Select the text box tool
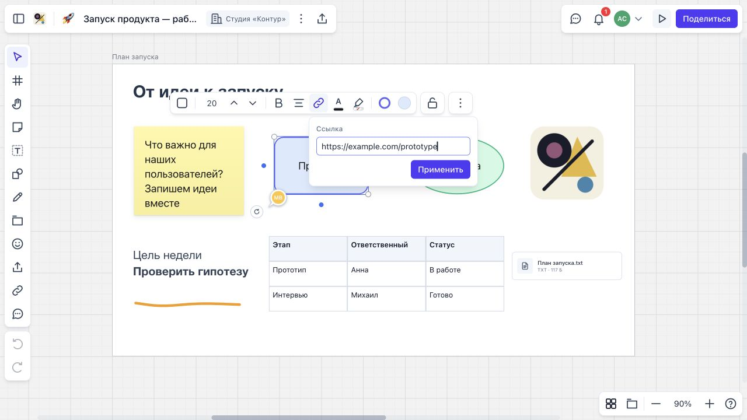 [18, 150]
